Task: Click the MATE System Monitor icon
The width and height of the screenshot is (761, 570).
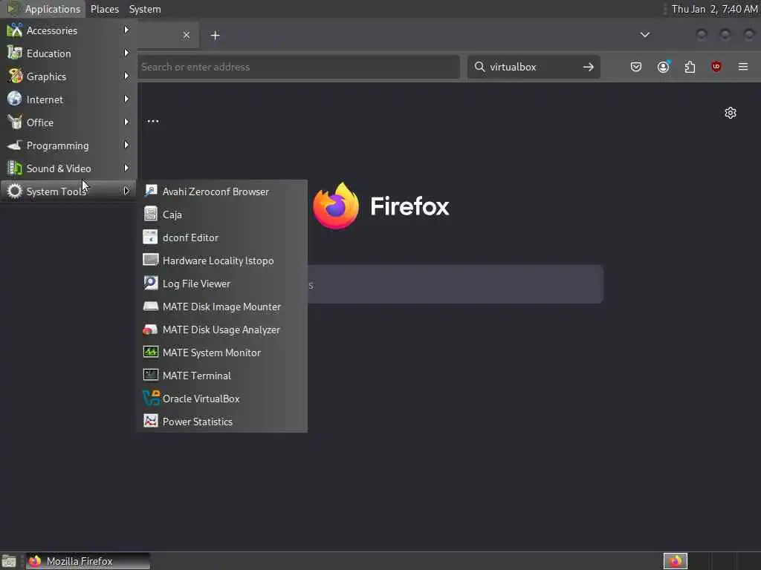Action: (150, 352)
